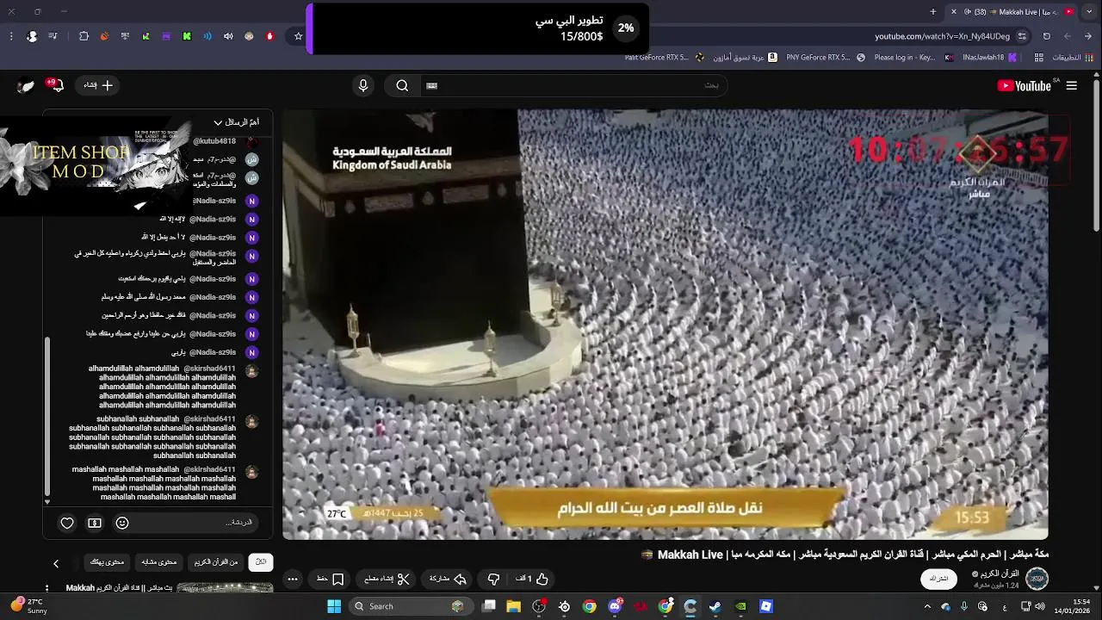Select the 'محتوى يهمّك' filter chip
Screen dimensions: 1102x620
(x=108, y=562)
